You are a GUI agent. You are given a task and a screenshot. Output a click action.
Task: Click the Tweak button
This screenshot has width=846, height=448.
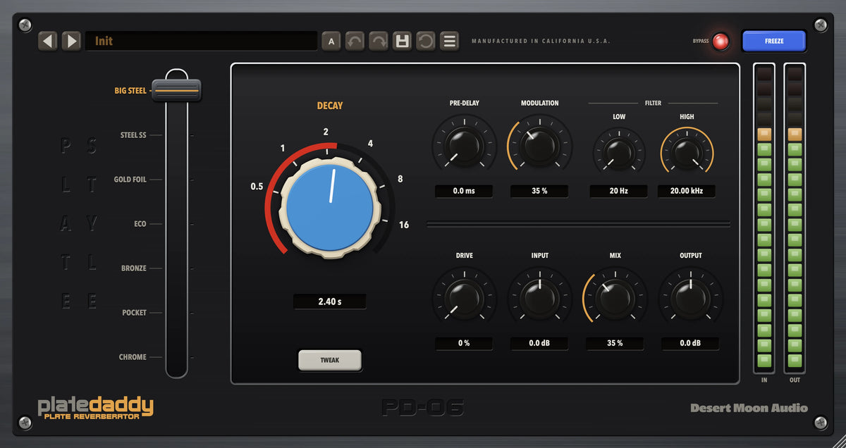point(330,360)
